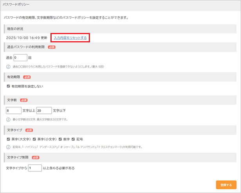Screen dimensions: 241x193
Task: Click the 過去 password count input field
Action: pyautogui.click(x=20, y=58)
